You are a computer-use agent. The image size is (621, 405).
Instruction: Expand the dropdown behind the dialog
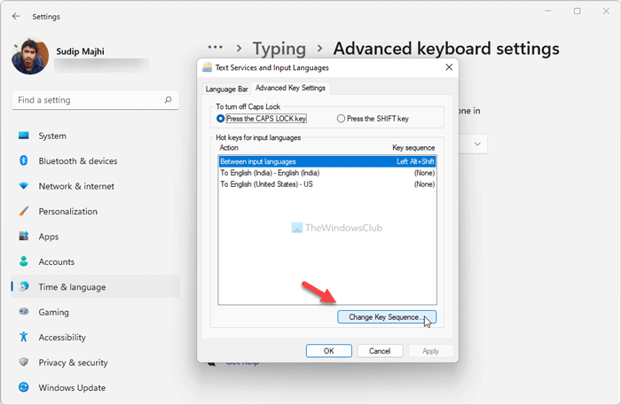click(x=478, y=143)
